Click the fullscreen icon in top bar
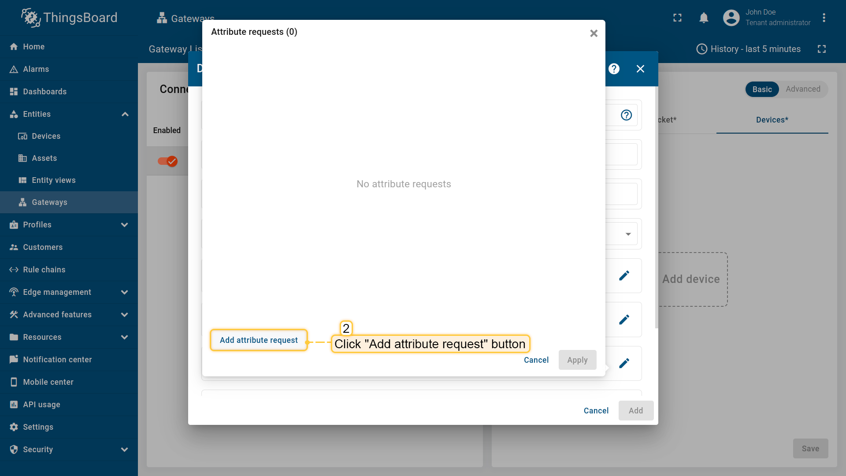This screenshot has height=476, width=846. [x=677, y=18]
